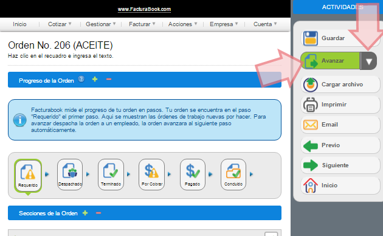Collapse Progreso de la Orden with minus
This screenshot has height=236, width=383.
pyautogui.click(x=109, y=79)
